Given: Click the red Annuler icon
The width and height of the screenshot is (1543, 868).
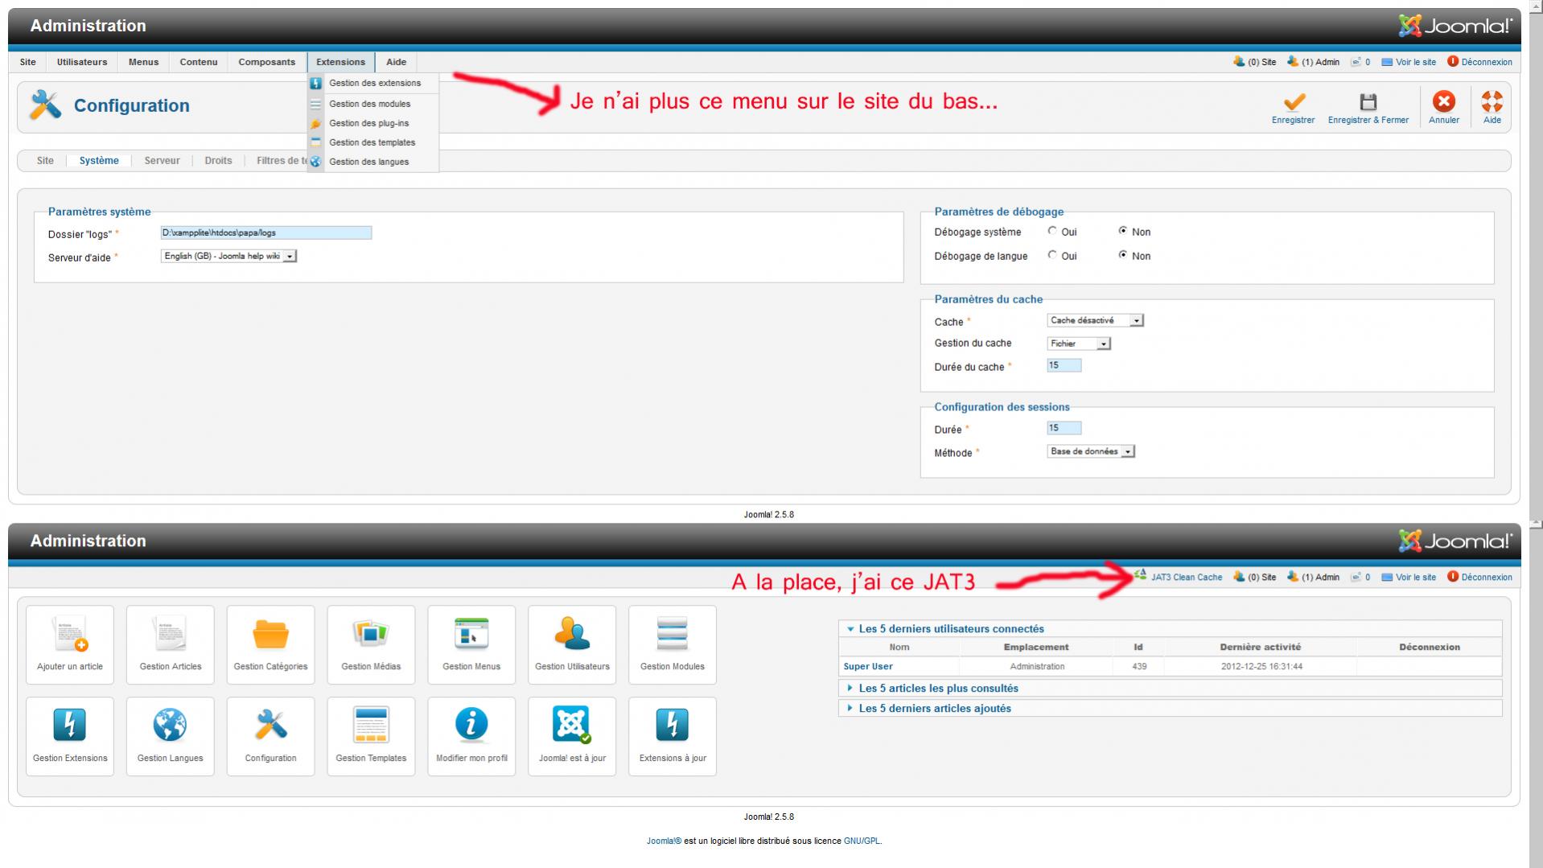Looking at the screenshot, I should [x=1443, y=101].
